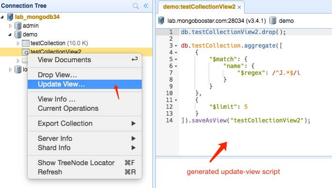
Task: Fold the $match block at line 5
Action: [x=176, y=59]
